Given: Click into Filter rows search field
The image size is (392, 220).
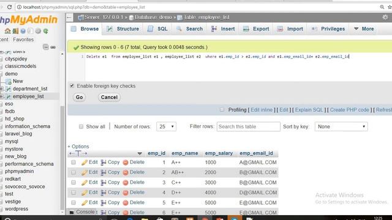Looking at the screenshot, I should [249, 127].
